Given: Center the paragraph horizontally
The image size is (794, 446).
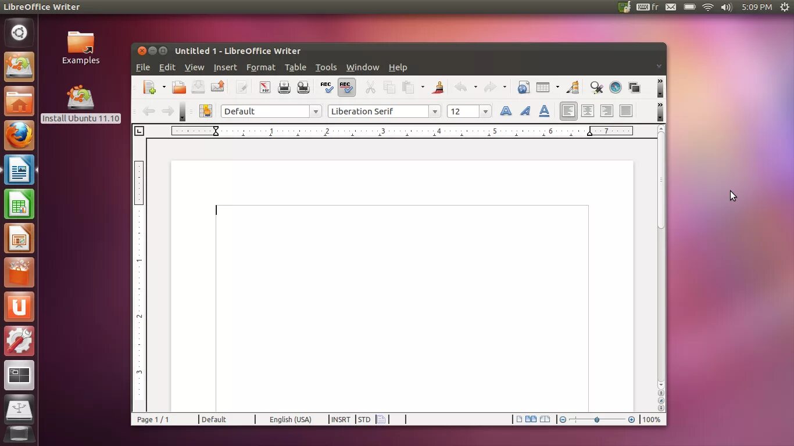Looking at the screenshot, I should pos(588,111).
